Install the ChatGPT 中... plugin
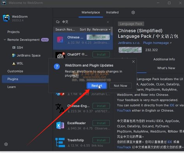The height and width of the screenshot is (153, 184). coord(101,55)
